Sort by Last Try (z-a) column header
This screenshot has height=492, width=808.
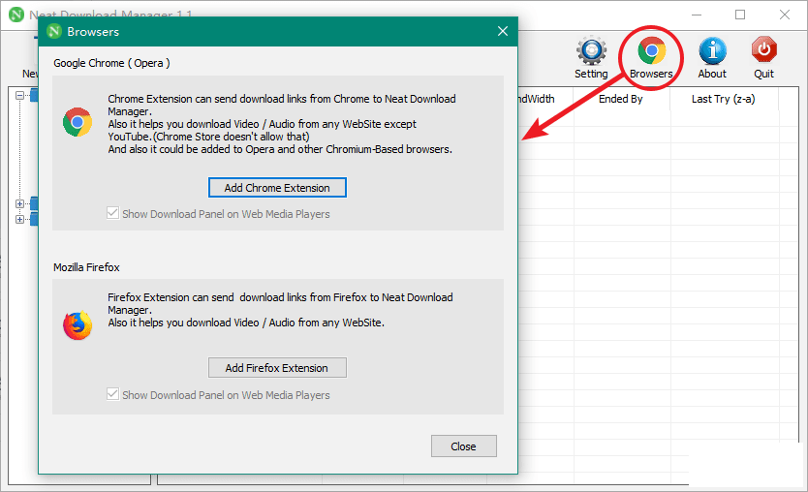pos(724,99)
